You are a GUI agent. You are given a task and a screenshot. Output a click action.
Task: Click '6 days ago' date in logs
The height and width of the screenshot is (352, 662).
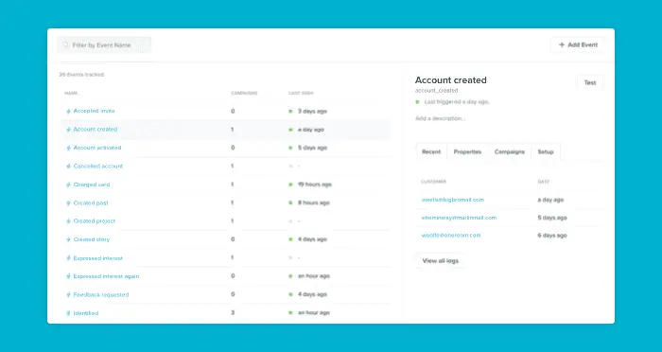pyautogui.click(x=552, y=236)
